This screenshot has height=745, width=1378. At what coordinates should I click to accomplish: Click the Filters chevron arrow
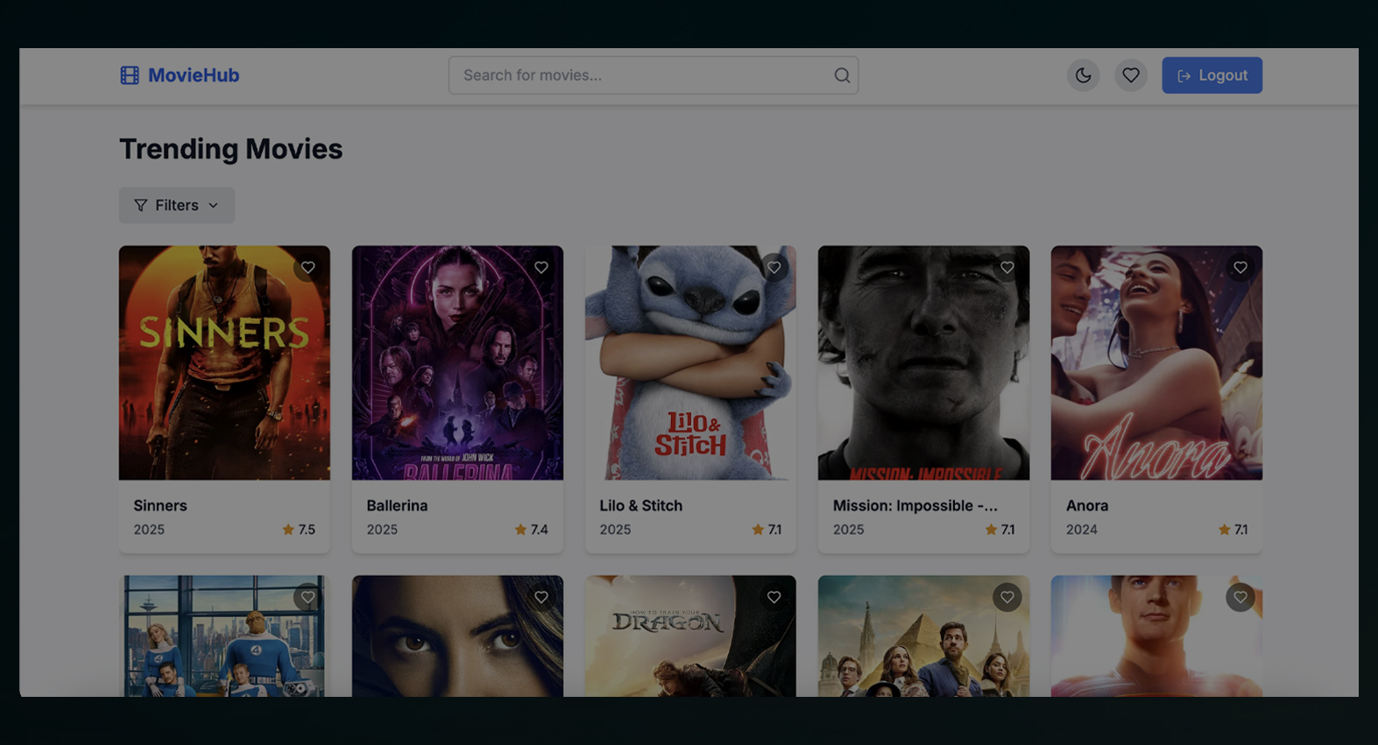click(x=213, y=205)
